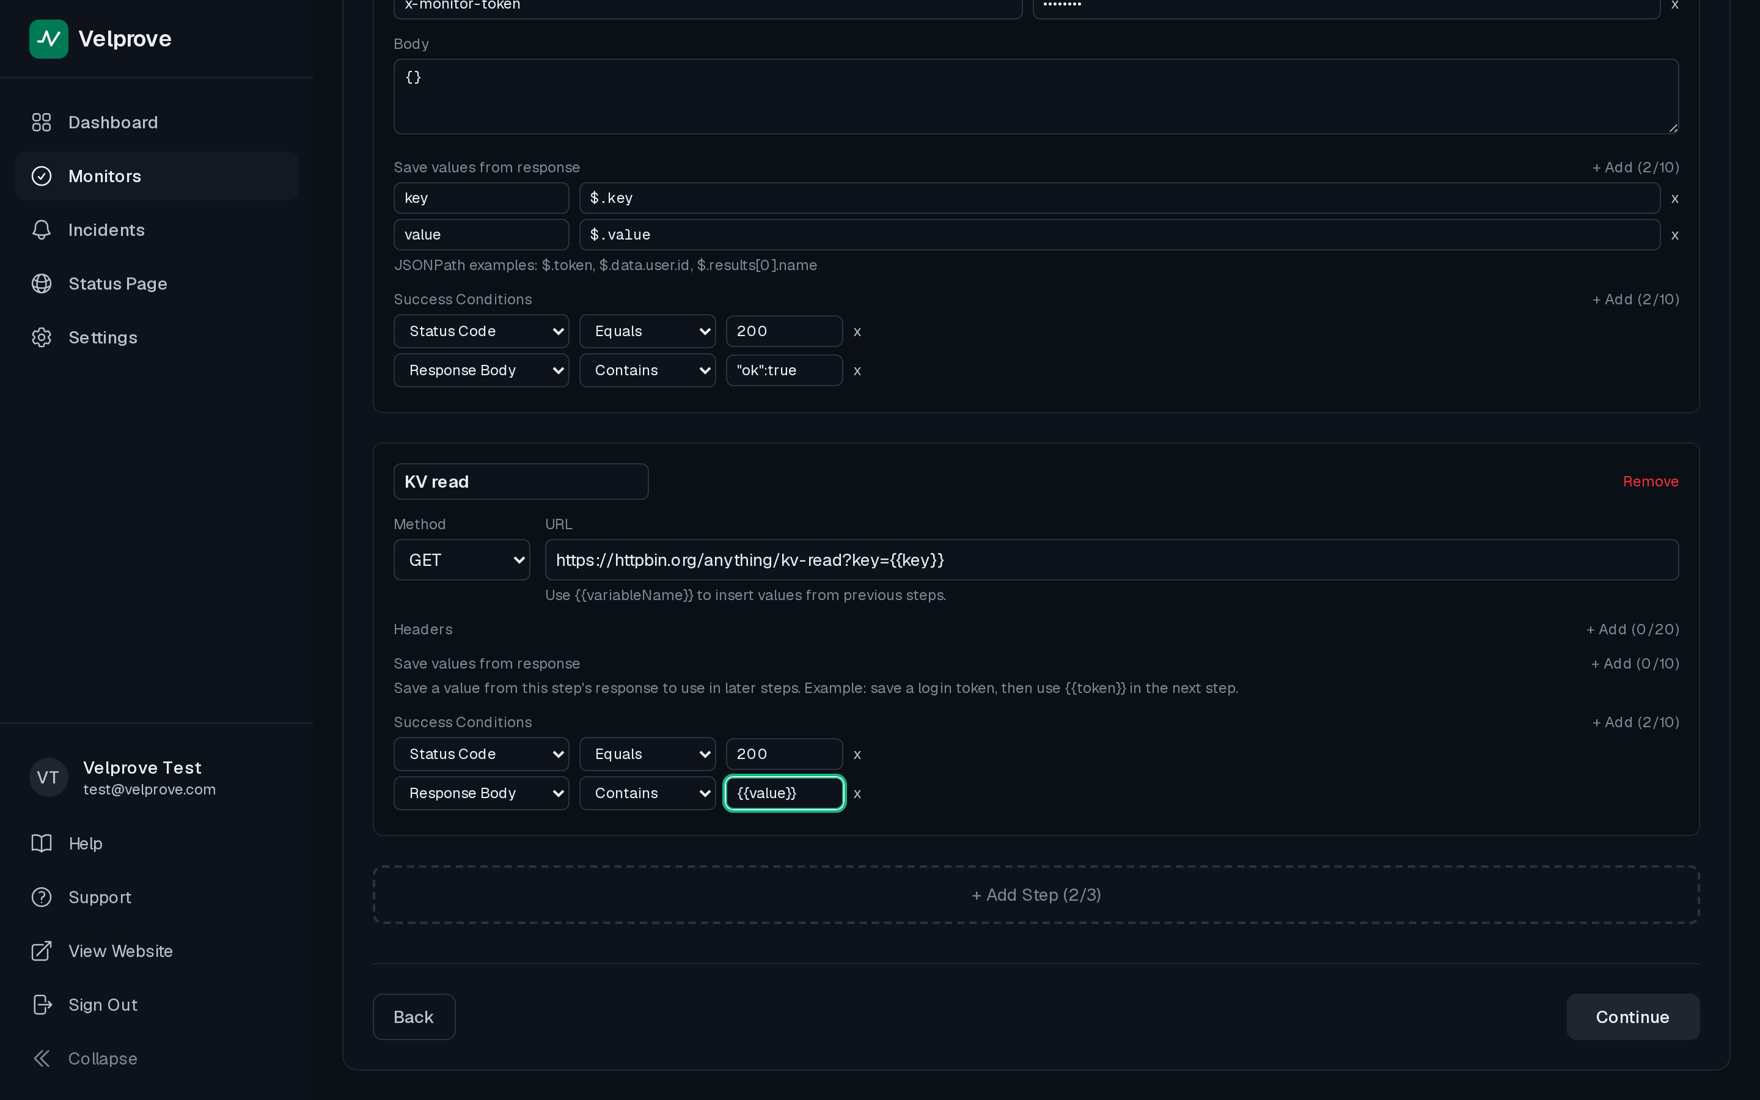Click the Body textarea containing {}
Viewport: 1760px width, 1100px height.
[x=1036, y=97]
